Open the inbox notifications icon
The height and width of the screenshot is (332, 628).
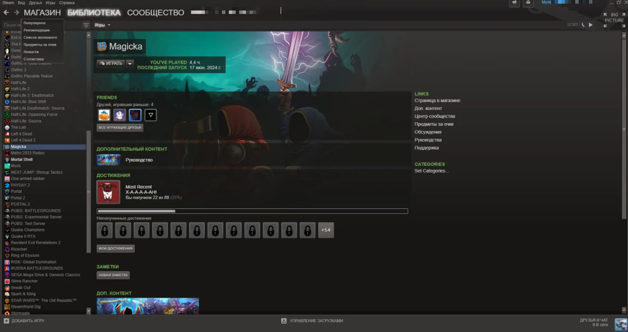point(528,3)
